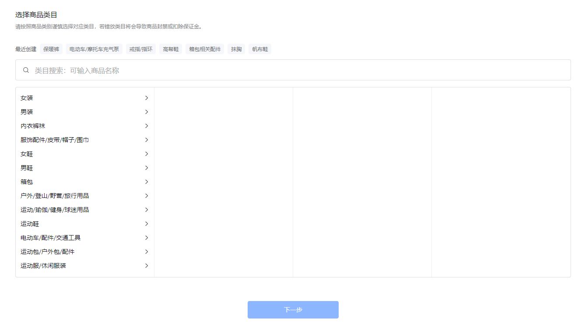Viewport: 578px width, 322px height.
Task: Click the 下一步 next button
Action: (x=293, y=310)
